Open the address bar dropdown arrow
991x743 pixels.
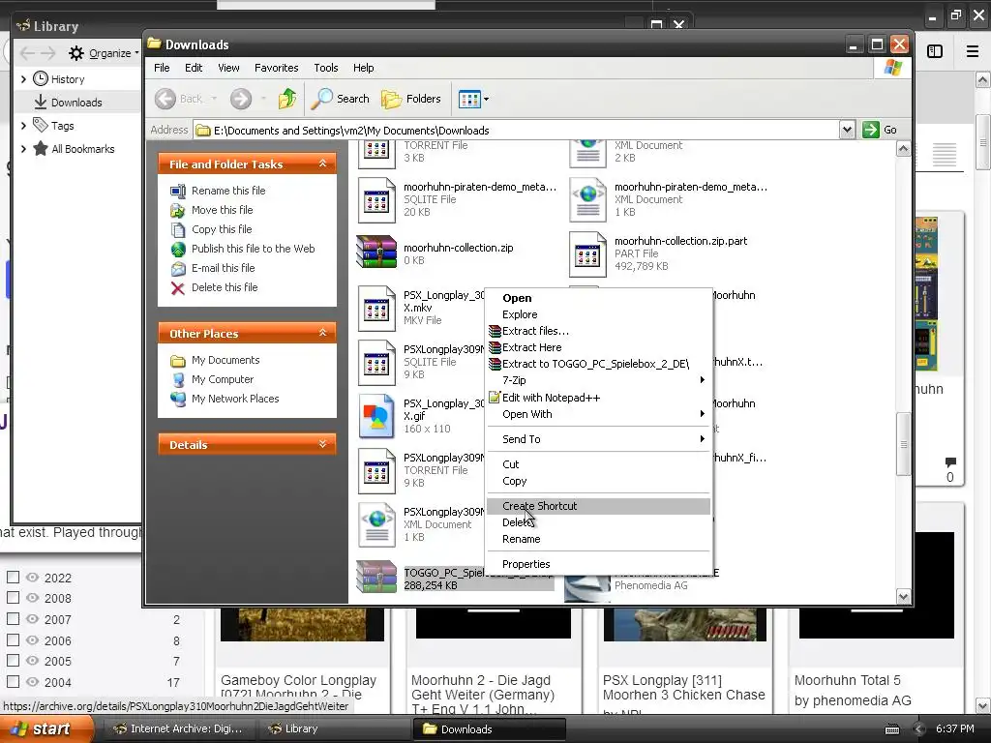[847, 130]
